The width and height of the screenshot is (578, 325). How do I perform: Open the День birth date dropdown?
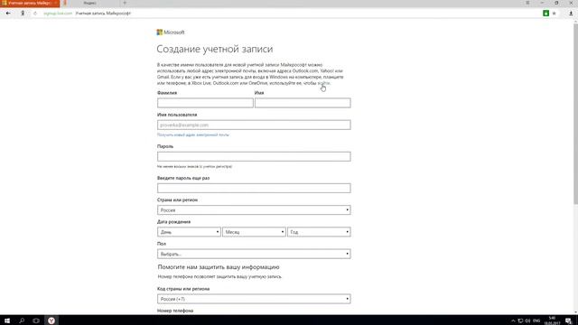[x=189, y=232]
